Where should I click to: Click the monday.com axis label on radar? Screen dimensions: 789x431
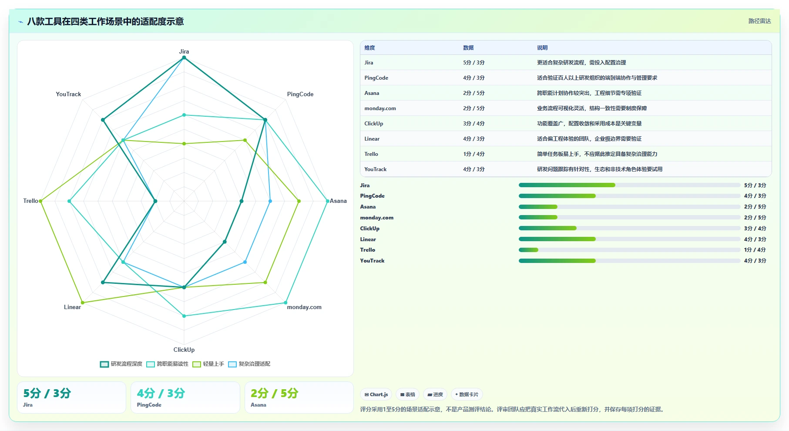pyautogui.click(x=304, y=307)
